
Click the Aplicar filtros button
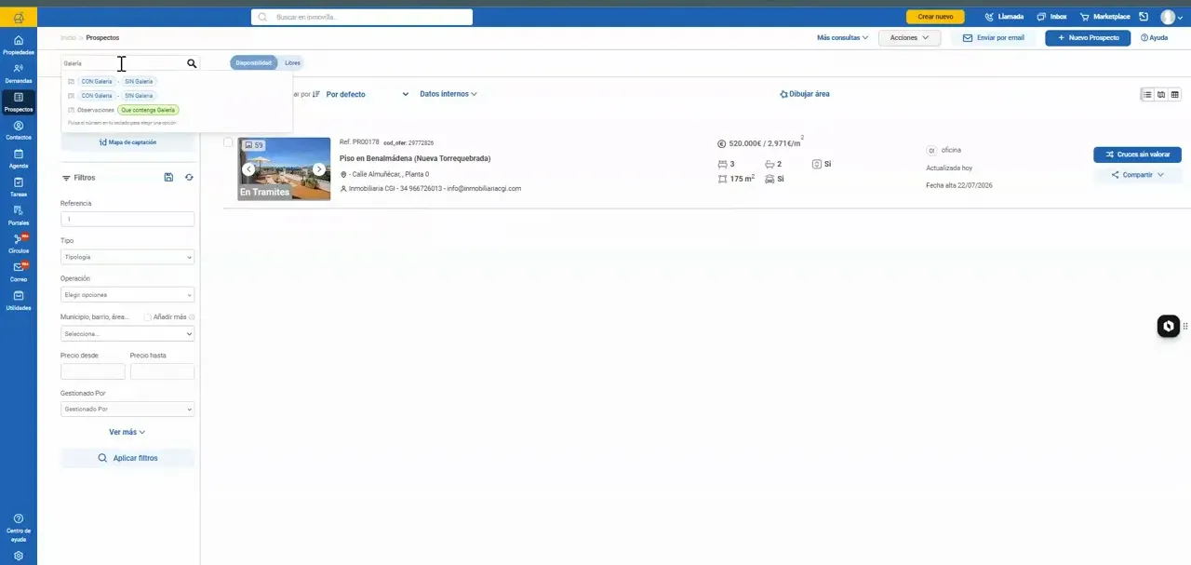pos(127,458)
